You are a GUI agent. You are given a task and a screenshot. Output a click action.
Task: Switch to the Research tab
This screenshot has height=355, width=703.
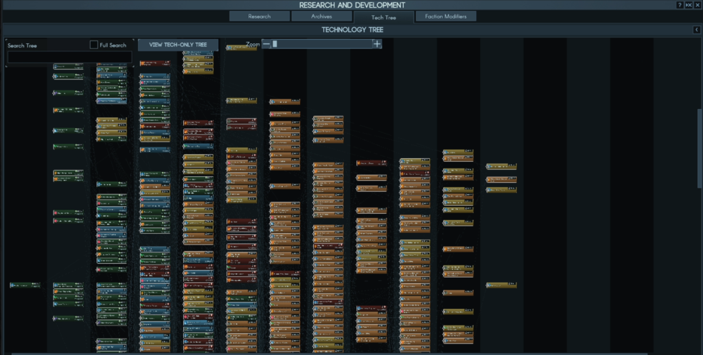click(259, 16)
